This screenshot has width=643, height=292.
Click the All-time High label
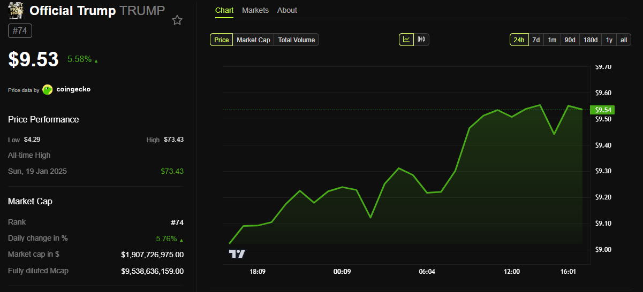pyautogui.click(x=29, y=155)
